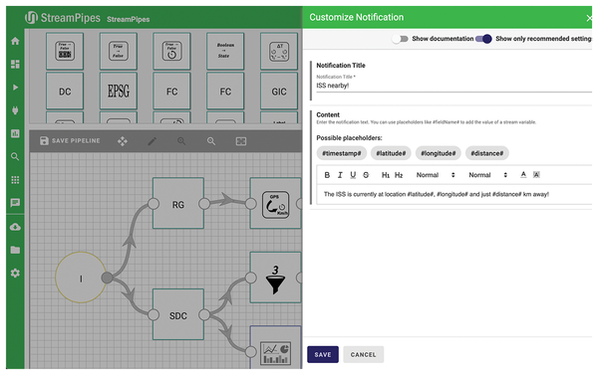Open the text color picker
Screen dimensions: 598x375
[523, 175]
